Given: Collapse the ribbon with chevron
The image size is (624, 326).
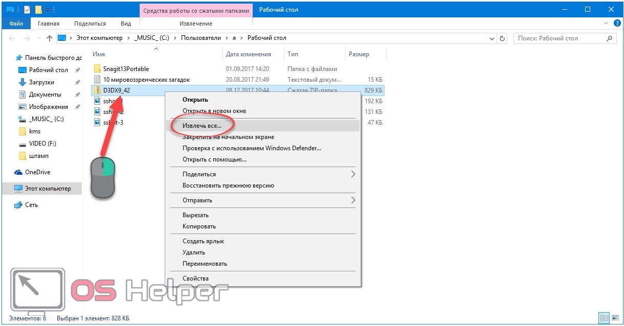Looking at the screenshot, I should [607, 24].
